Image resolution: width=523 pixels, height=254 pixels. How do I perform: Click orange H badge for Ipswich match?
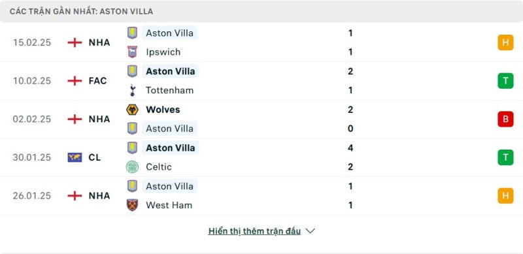pos(505,42)
